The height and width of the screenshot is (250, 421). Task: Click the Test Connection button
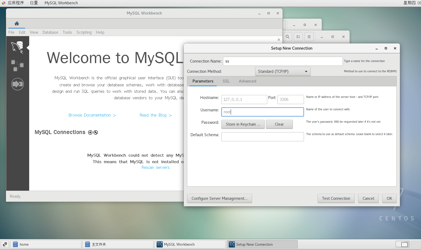point(336,198)
